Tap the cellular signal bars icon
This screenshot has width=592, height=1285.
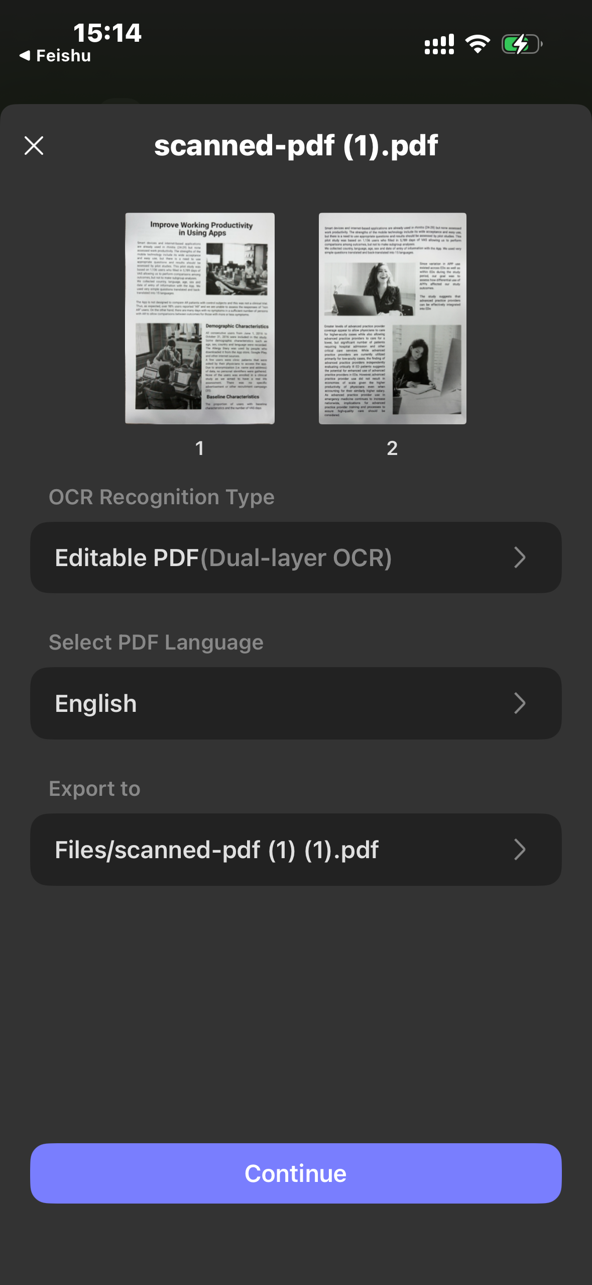(439, 44)
